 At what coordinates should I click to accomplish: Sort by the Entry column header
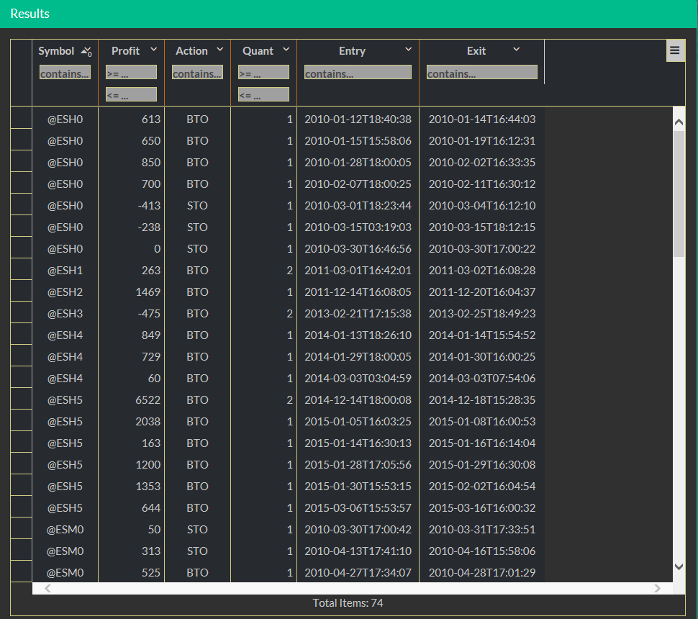click(352, 51)
